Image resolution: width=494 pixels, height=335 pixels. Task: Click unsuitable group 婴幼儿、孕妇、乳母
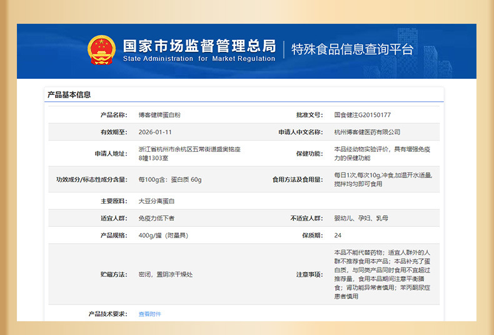pos(361,218)
